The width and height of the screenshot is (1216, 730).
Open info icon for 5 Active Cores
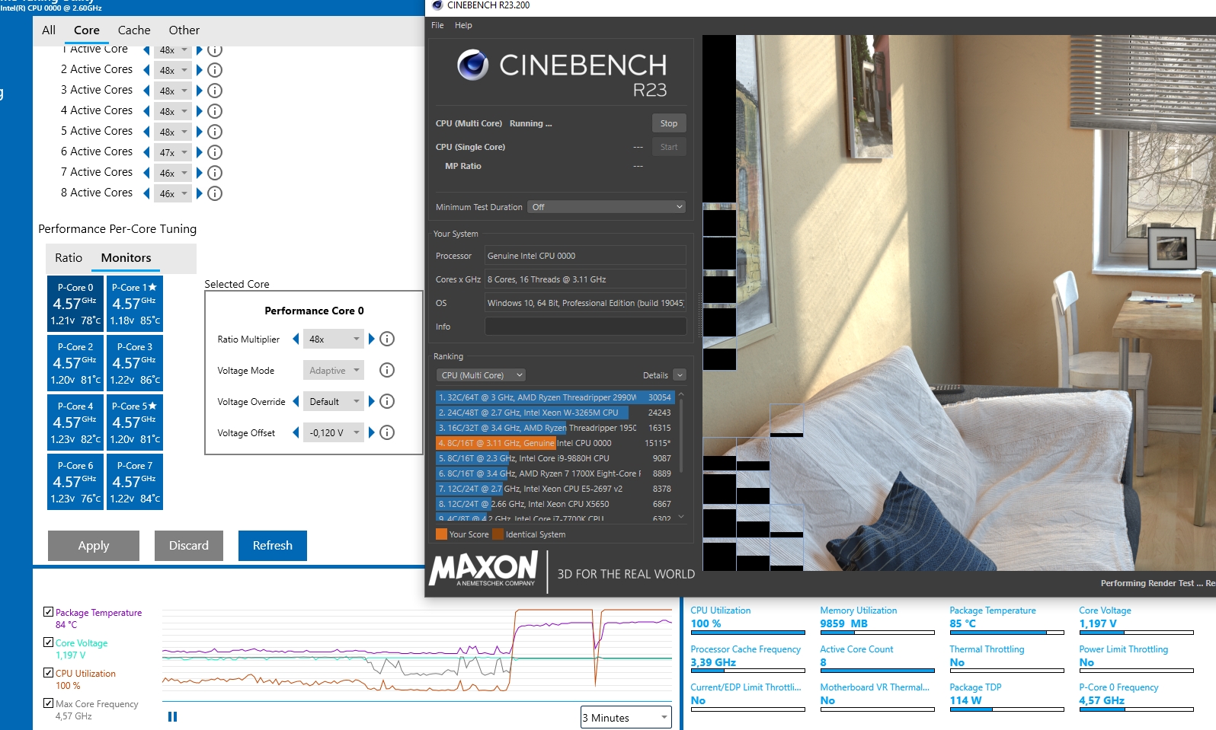coord(215,132)
